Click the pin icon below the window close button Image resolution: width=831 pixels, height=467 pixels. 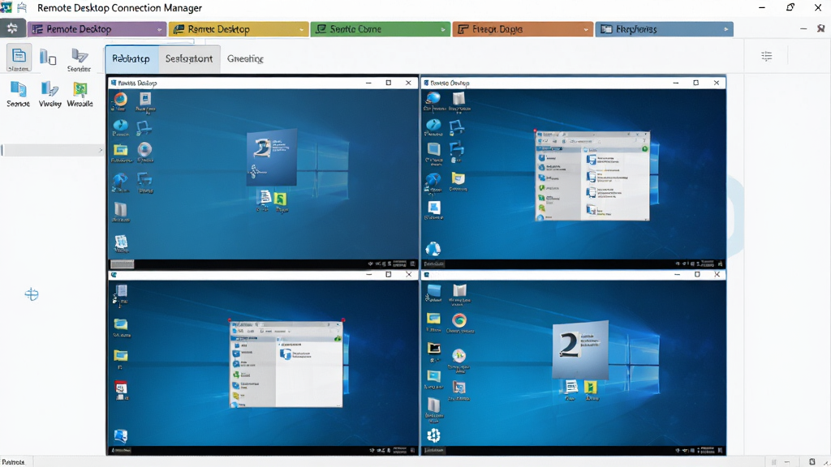[x=820, y=28]
